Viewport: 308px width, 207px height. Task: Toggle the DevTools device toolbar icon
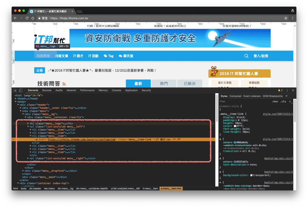[20, 90]
